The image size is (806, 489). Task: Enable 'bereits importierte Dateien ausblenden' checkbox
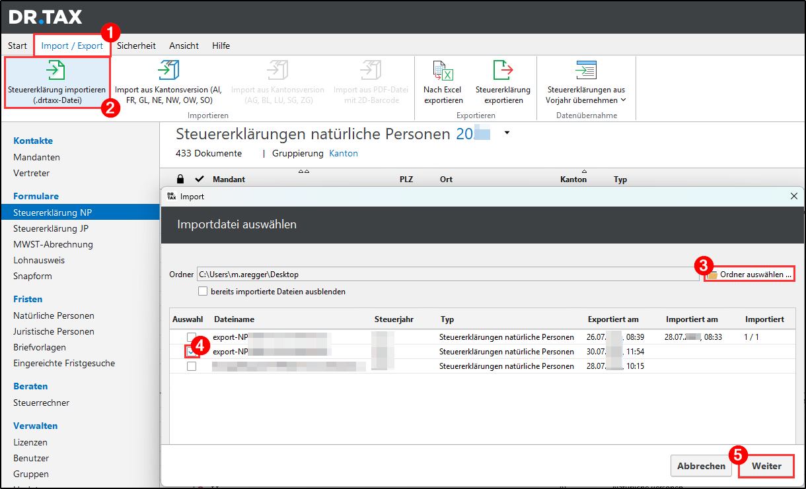click(x=203, y=291)
